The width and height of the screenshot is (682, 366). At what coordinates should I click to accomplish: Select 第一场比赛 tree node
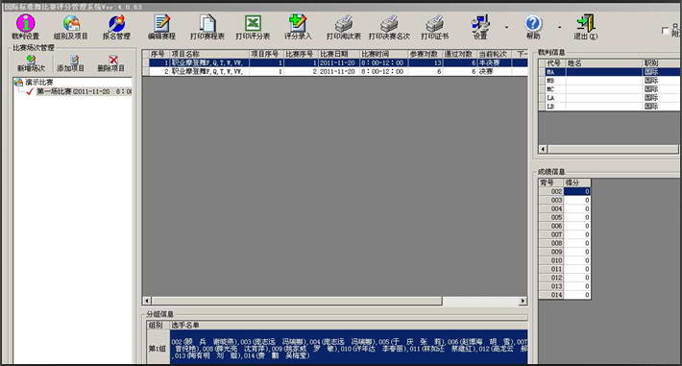84,91
